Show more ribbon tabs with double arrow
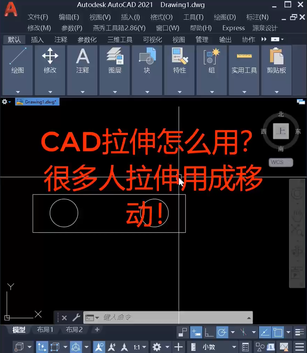 click(264, 39)
